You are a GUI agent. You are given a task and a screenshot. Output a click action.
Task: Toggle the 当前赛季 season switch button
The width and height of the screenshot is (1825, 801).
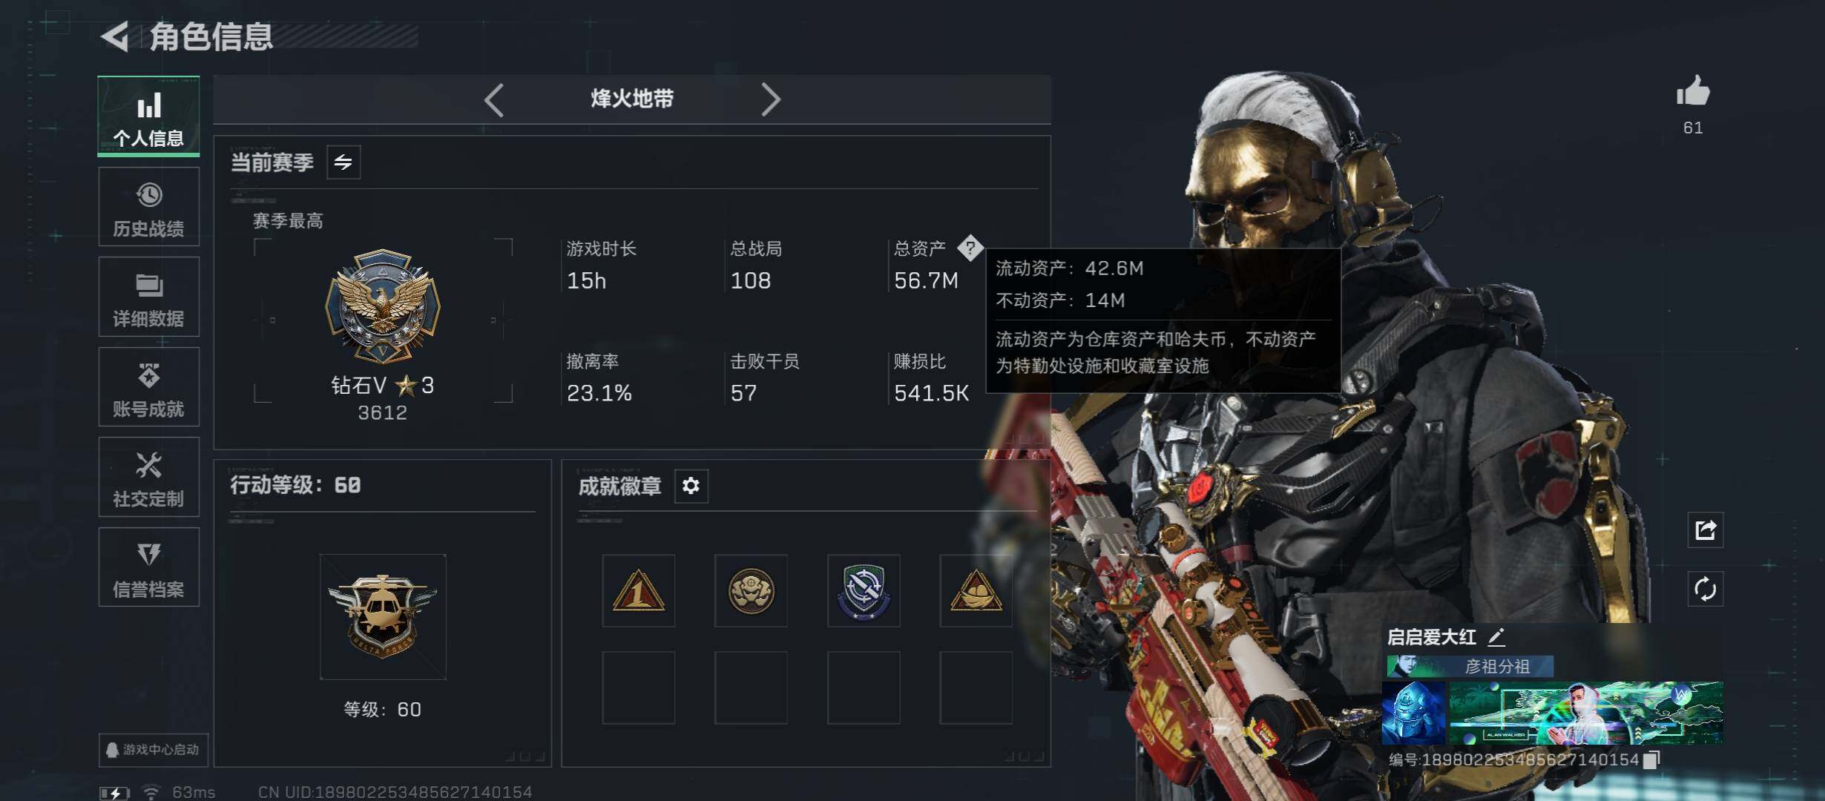(343, 162)
